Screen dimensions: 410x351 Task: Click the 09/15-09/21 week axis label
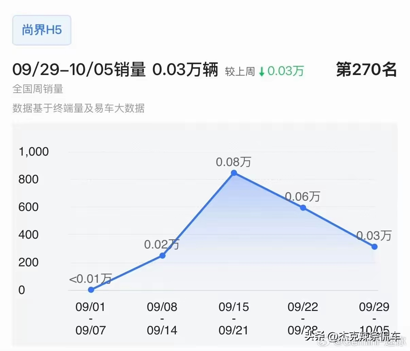pos(234,318)
